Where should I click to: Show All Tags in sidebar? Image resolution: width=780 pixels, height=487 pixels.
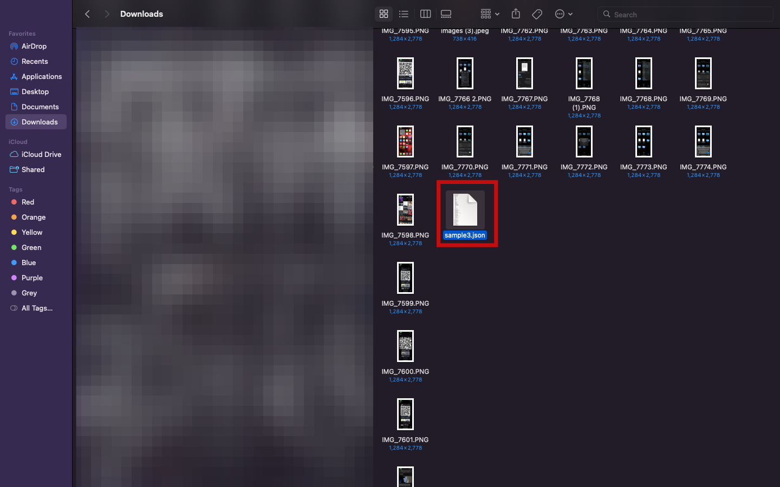(37, 308)
